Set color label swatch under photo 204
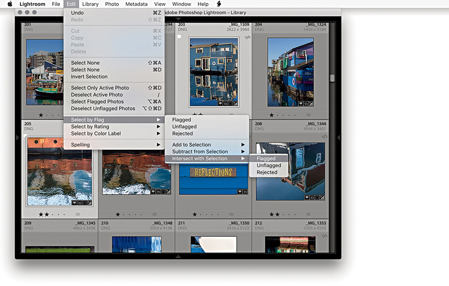The image size is (449, 286). point(309,115)
